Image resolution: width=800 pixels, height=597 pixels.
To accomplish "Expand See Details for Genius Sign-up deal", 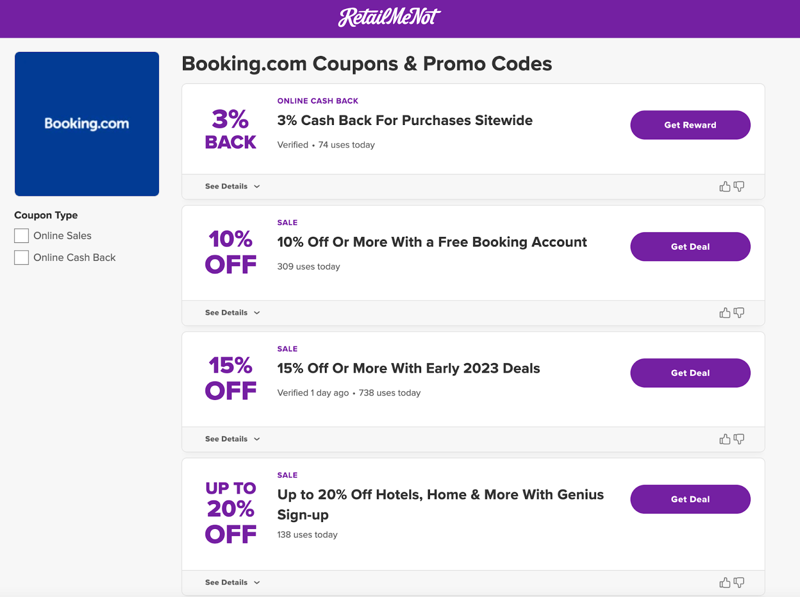I will coord(232,582).
